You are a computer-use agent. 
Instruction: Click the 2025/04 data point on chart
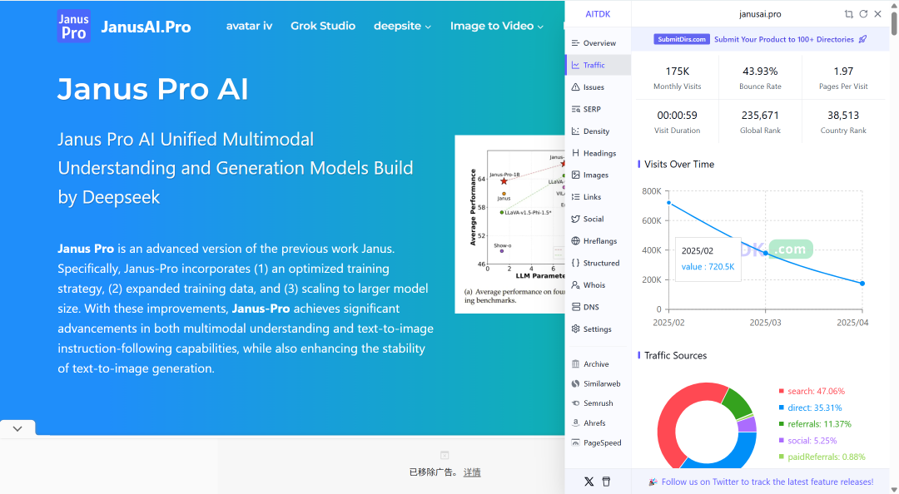pyautogui.click(x=862, y=283)
